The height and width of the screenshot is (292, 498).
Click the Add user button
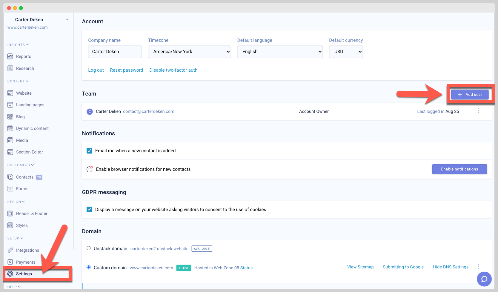(x=470, y=95)
